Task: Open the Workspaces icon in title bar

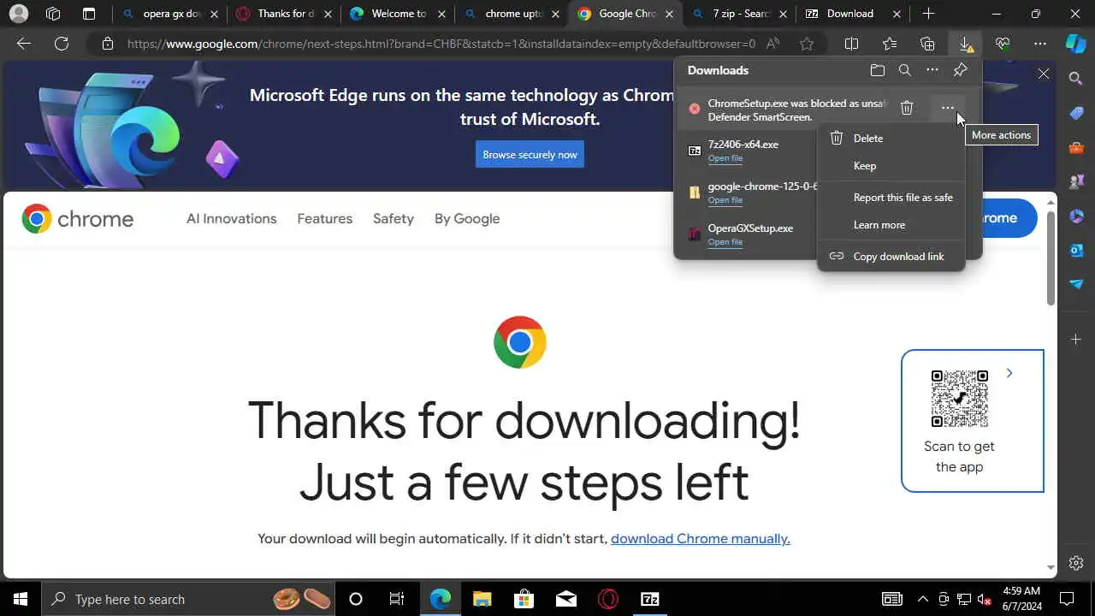Action: coord(53,14)
